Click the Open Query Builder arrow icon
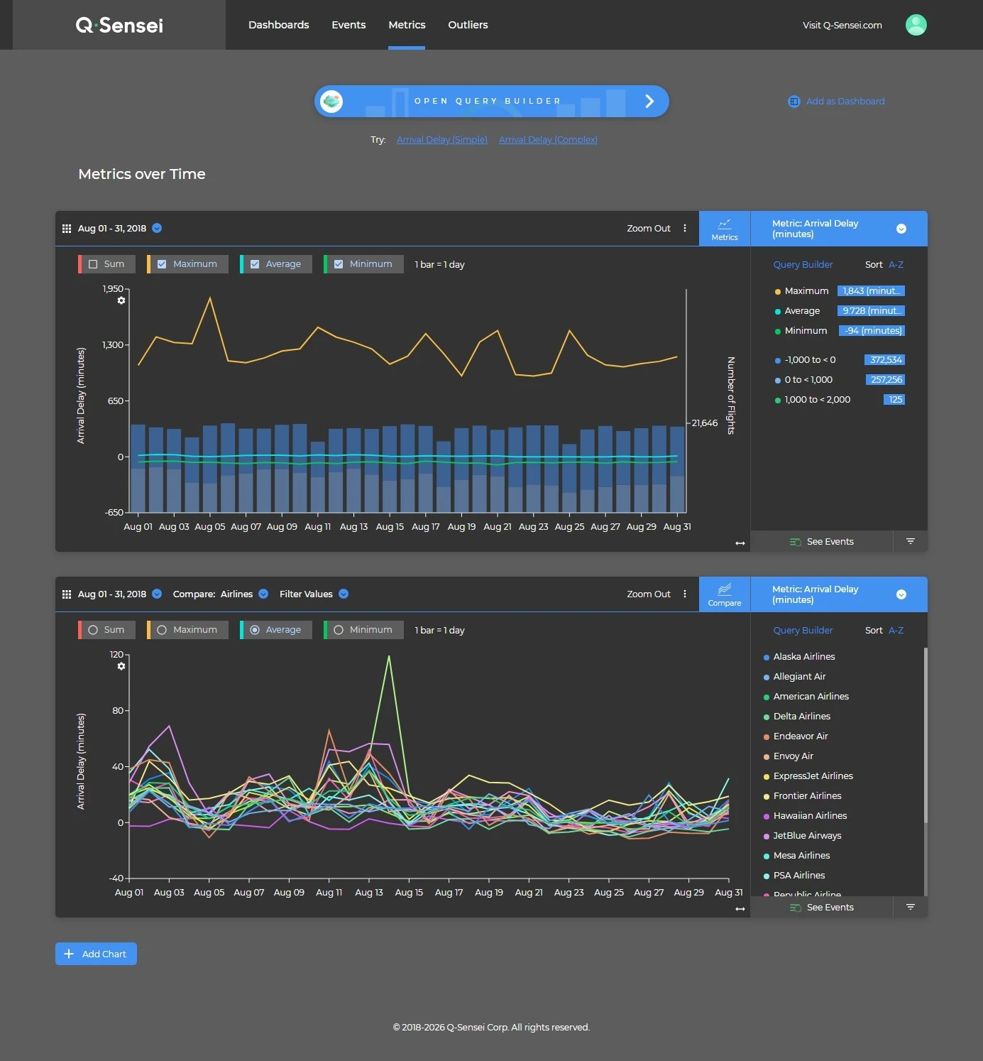Screen dimensions: 983x1061 point(649,102)
